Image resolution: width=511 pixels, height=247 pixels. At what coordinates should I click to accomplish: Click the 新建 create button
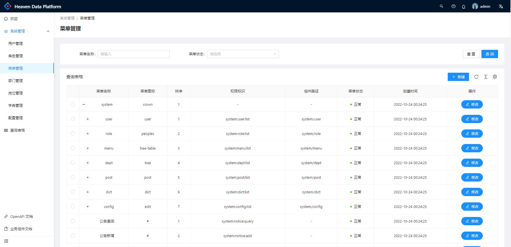point(458,77)
